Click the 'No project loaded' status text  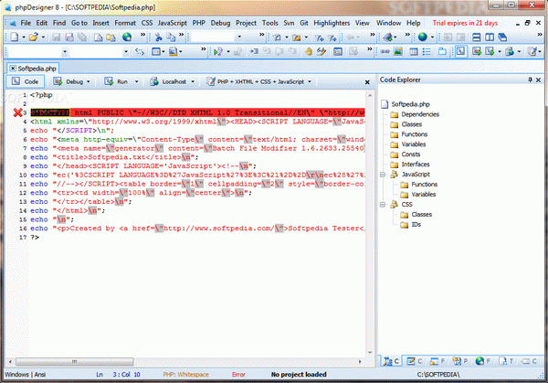(299, 375)
